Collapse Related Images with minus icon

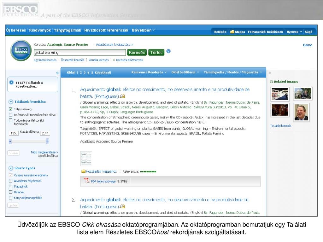(271, 82)
